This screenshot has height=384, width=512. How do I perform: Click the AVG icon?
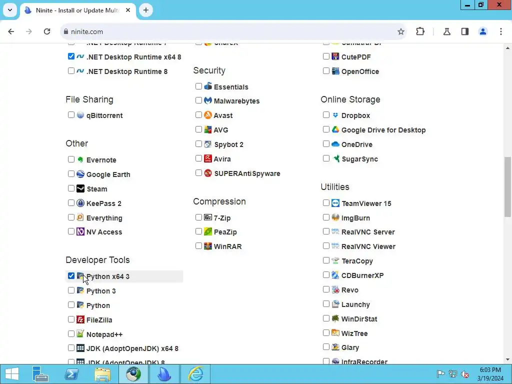(208, 129)
